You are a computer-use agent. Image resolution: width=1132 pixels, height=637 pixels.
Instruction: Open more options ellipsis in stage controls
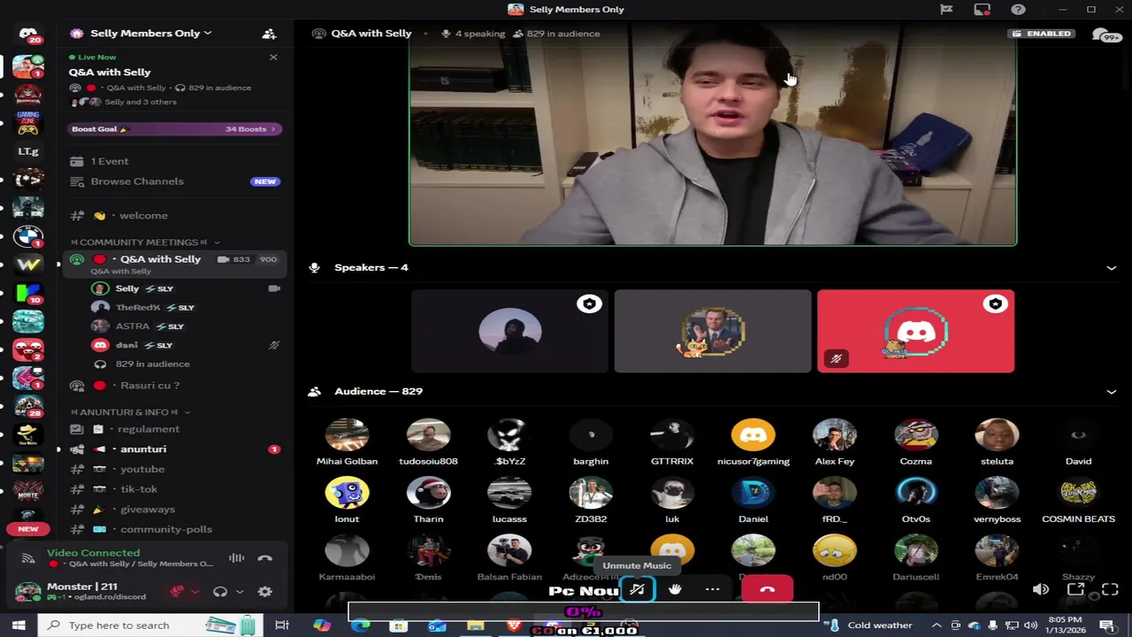713,589
